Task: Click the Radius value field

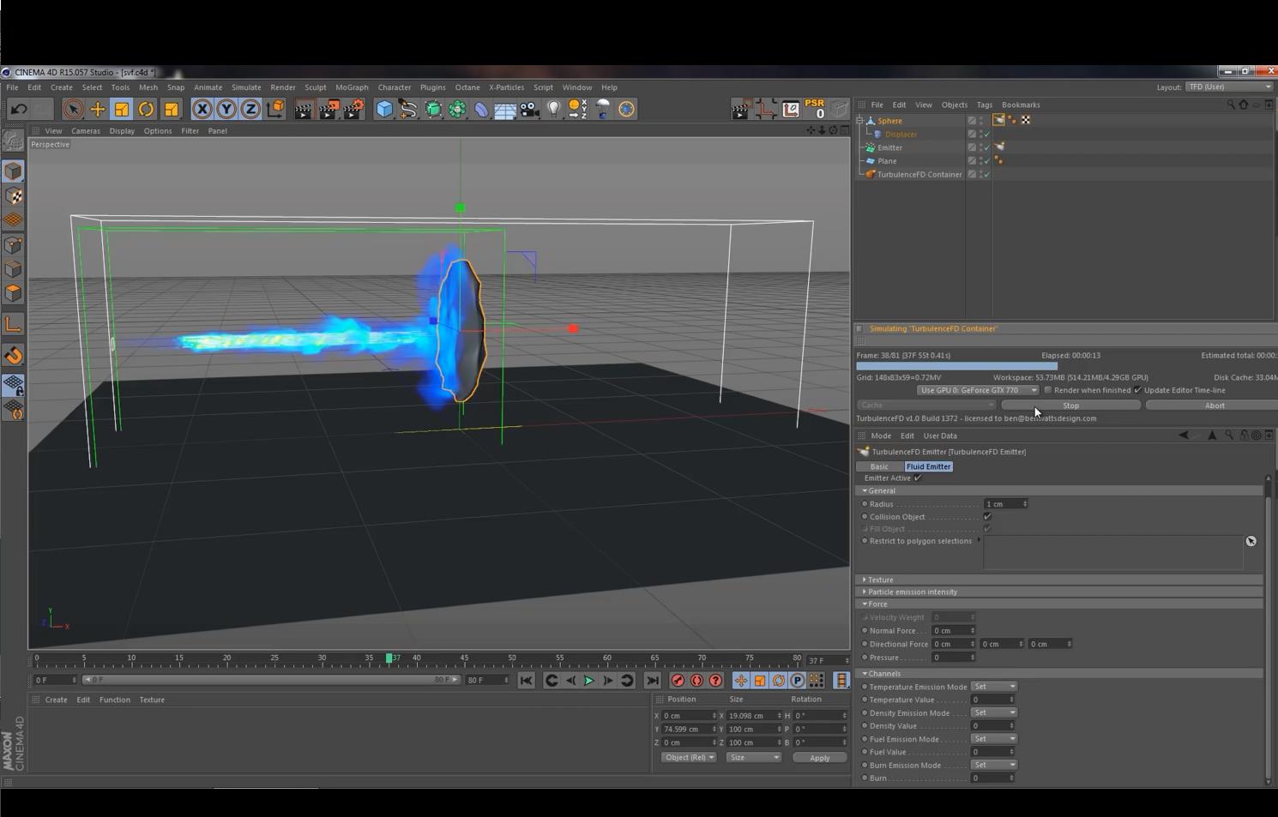Action: (1005, 504)
